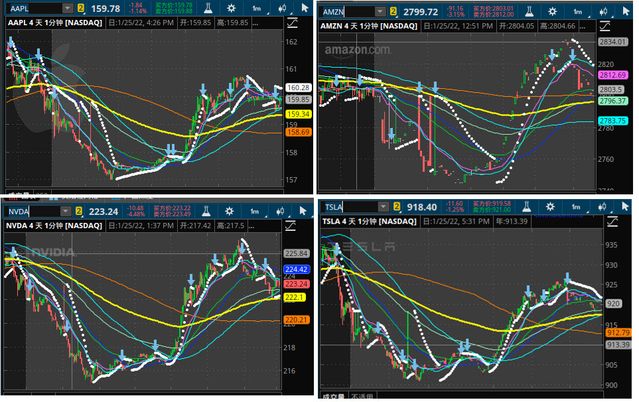Screen dimensions: 639x402
Task: Open the 1m timeframe menu on AAPL chart
Action: coord(257,8)
